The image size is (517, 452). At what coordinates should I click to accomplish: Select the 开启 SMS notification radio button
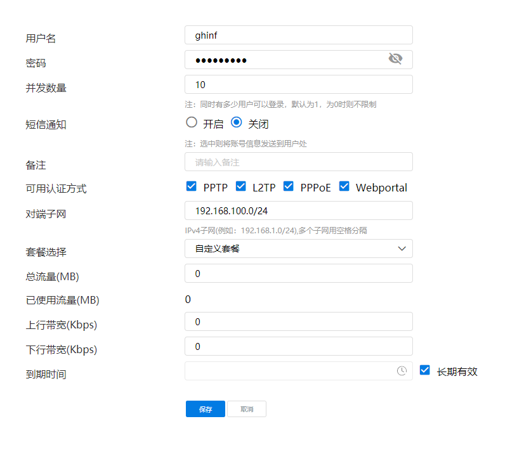click(x=192, y=123)
